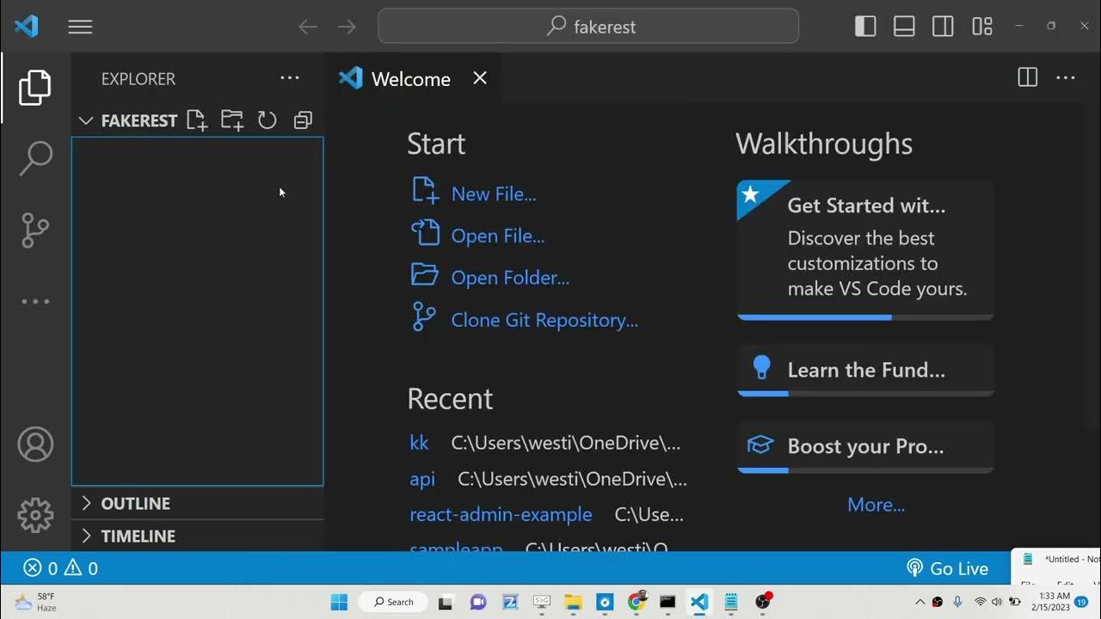The width and height of the screenshot is (1101, 619).
Task: Expand the OUTLINE section
Action: pos(135,503)
